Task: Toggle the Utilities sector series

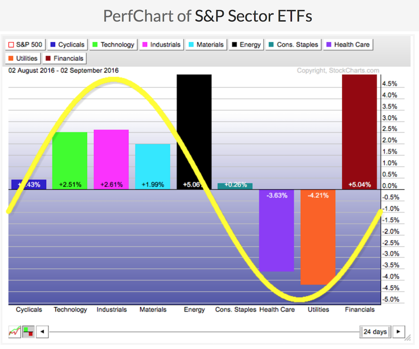Action: click(23, 58)
